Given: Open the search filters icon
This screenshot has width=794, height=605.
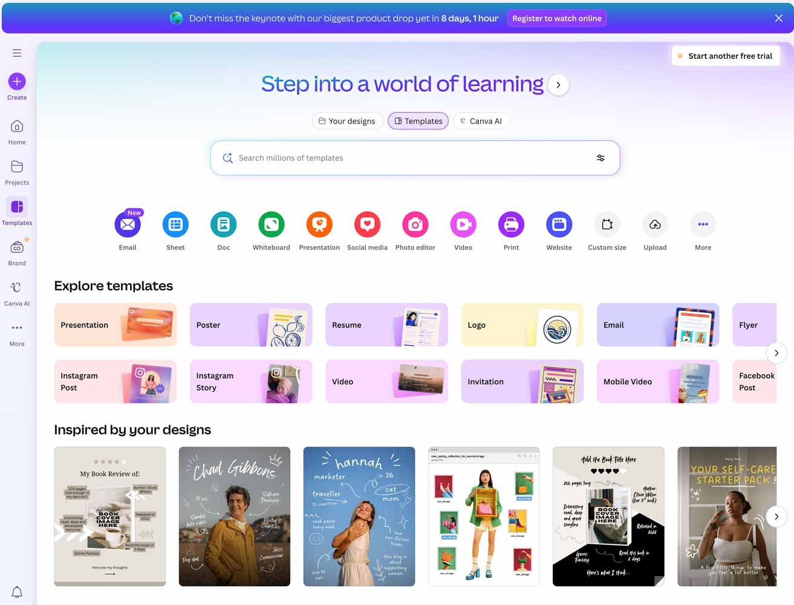Looking at the screenshot, I should [600, 158].
